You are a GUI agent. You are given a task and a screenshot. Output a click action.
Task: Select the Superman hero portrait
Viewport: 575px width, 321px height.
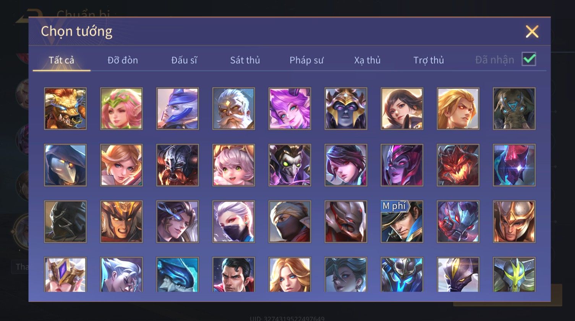(x=233, y=274)
